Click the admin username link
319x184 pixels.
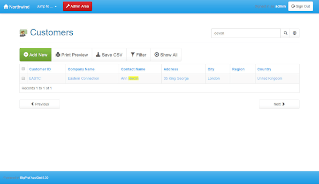point(281,6)
